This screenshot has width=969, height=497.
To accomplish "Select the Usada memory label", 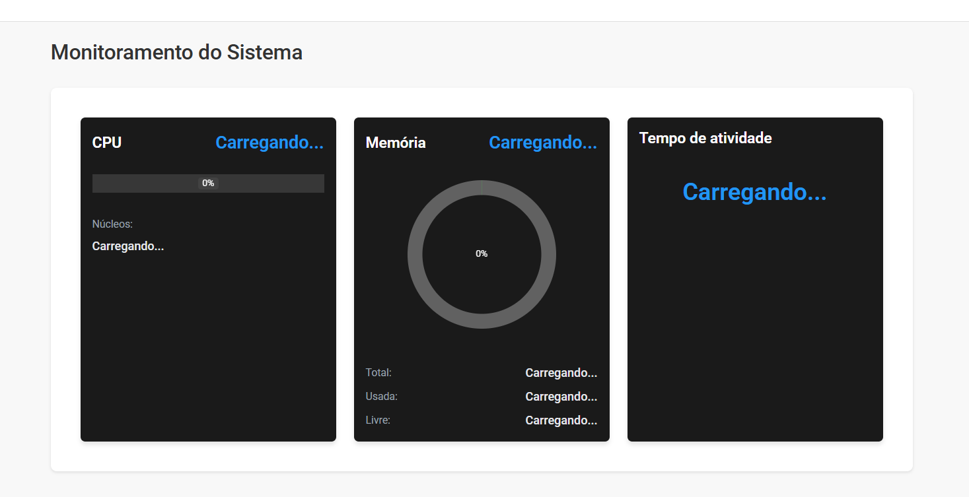I will pyautogui.click(x=381, y=397).
